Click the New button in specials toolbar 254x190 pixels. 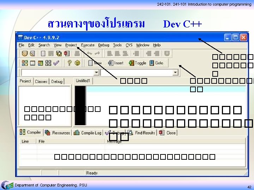tap(95, 63)
